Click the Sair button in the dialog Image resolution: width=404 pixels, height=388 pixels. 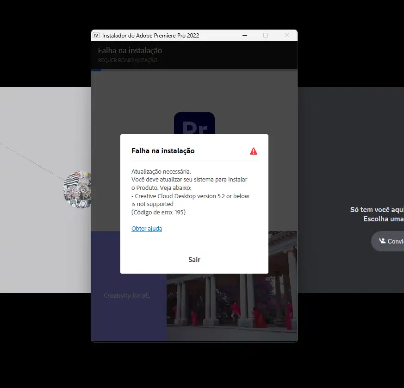tap(194, 260)
